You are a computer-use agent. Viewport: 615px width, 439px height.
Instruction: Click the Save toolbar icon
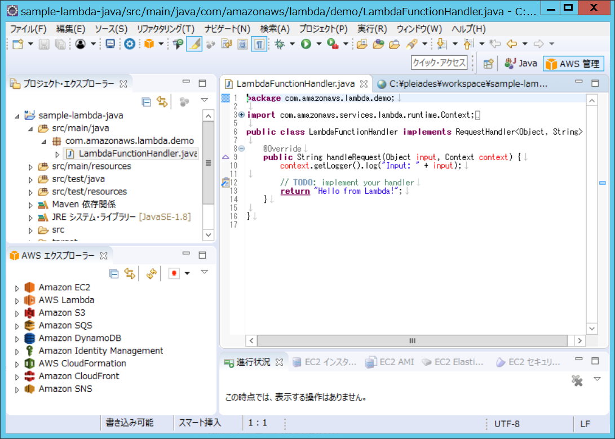[44, 44]
